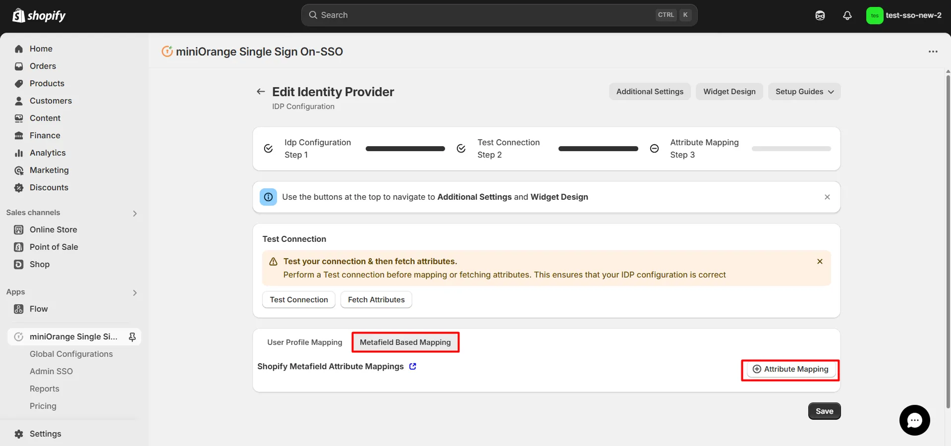Focus the Search field in the top bar
The width and height of the screenshot is (951, 446).
499,15
